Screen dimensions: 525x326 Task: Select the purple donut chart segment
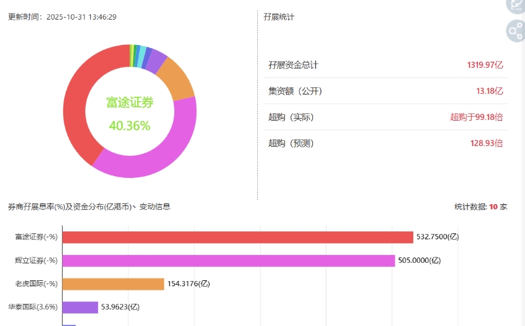point(156,61)
